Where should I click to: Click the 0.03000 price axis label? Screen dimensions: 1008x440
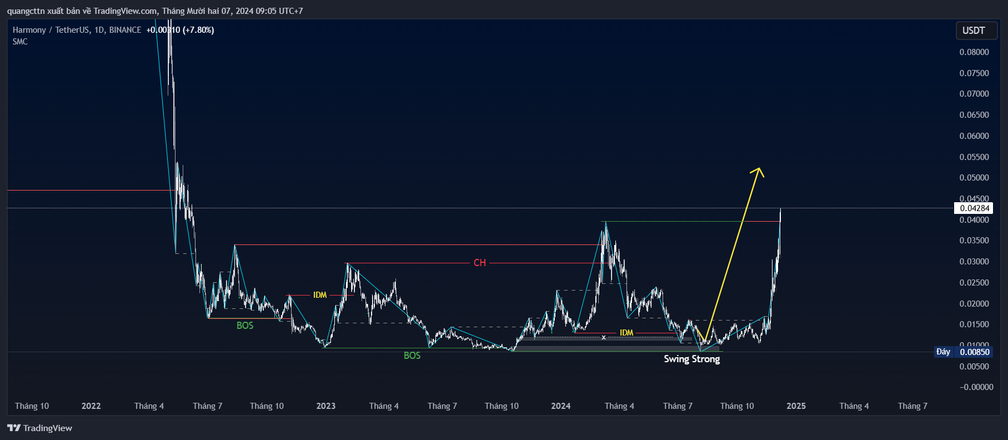(974, 262)
